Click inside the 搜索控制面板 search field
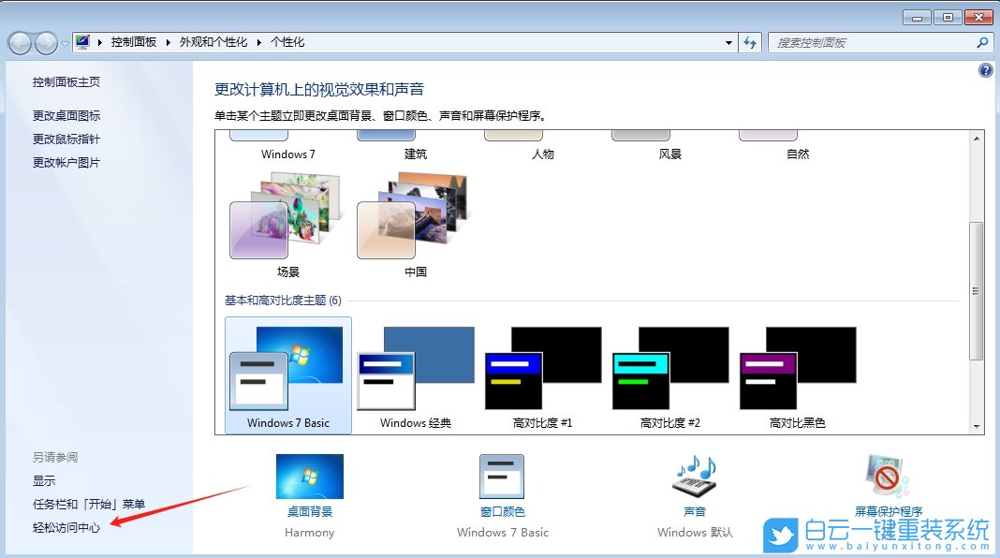 tap(871, 42)
